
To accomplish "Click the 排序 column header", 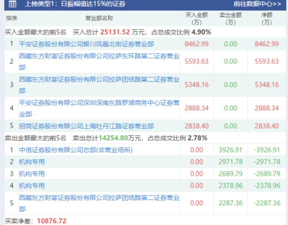I will (12, 18).
